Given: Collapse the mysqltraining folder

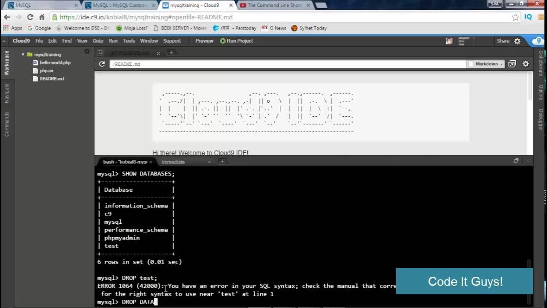Looking at the screenshot, I should 23,55.
